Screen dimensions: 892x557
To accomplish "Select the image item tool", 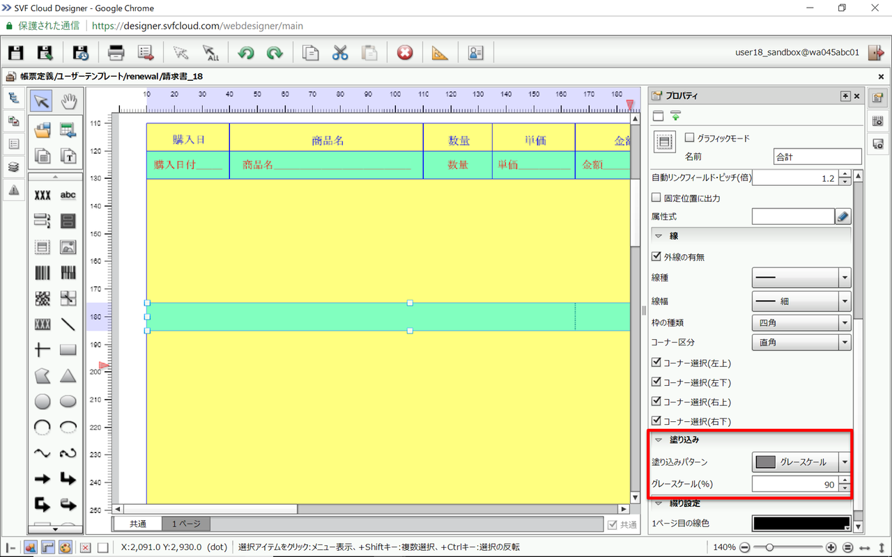I will click(68, 246).
